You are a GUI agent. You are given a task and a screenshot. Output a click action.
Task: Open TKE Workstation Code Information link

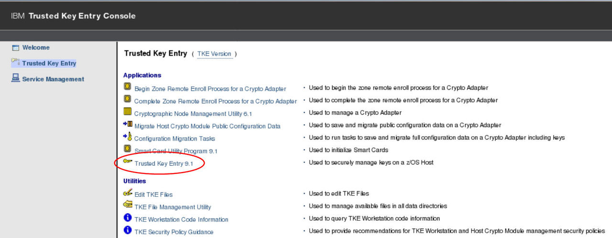[181, 219]
